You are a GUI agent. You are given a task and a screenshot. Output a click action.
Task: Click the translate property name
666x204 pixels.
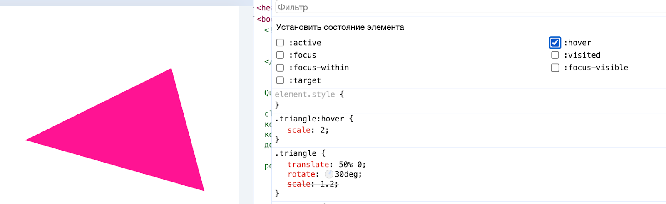coord(308,165)
